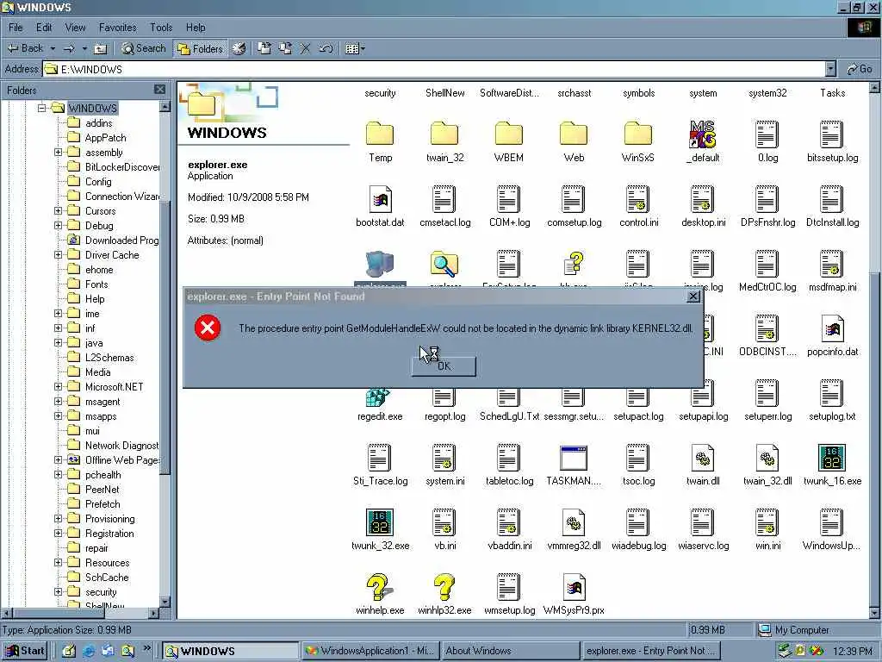Click the Start button
Screen dimensions: 882x662
click(x=25, y=651)
